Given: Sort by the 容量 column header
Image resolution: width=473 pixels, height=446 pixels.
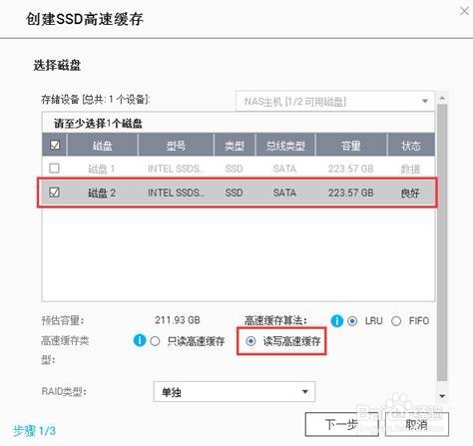Looking at the screenshot, I should 351,146.
